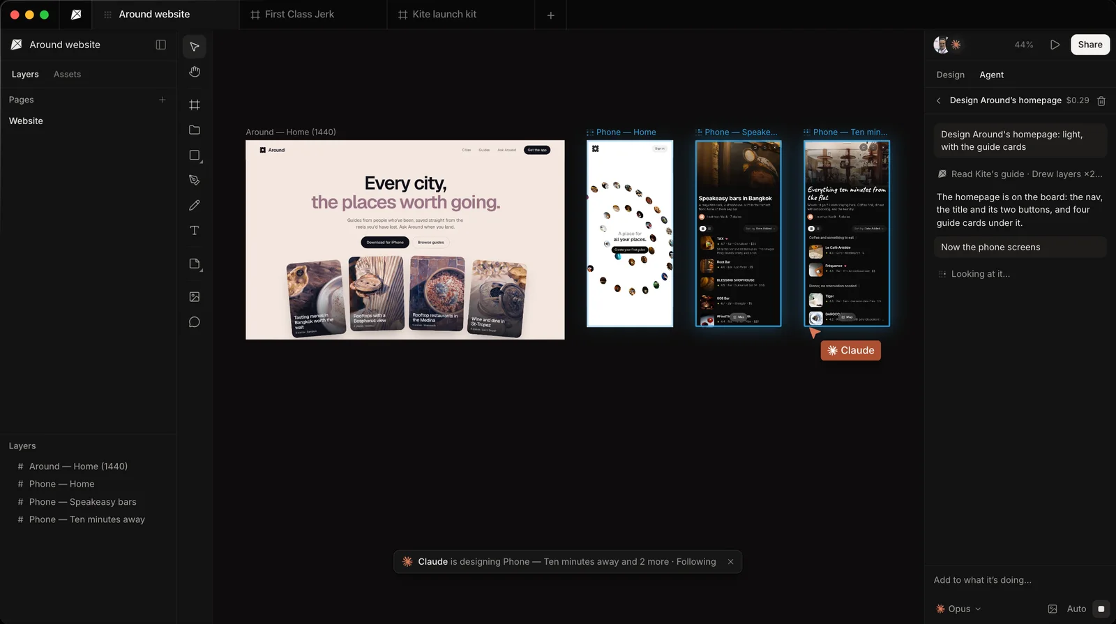Screen dimensions: 1116x624
Task: Click the Auto mode option
Action: click(1076, 609)
